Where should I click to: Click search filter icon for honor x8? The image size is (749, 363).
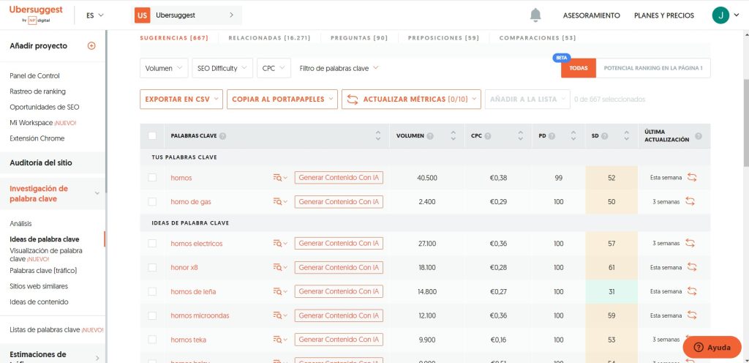(280, 268)
